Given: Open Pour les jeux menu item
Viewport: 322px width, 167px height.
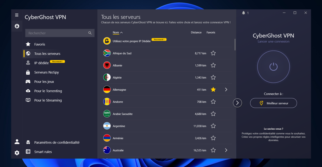Looking at the screenshot, I should coord(44,82).
